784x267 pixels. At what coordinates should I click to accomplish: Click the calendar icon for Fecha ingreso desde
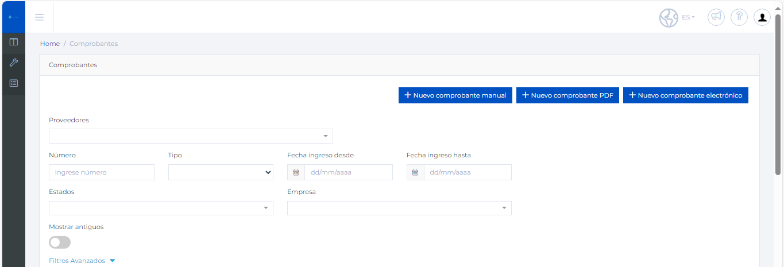click(296, 172)
